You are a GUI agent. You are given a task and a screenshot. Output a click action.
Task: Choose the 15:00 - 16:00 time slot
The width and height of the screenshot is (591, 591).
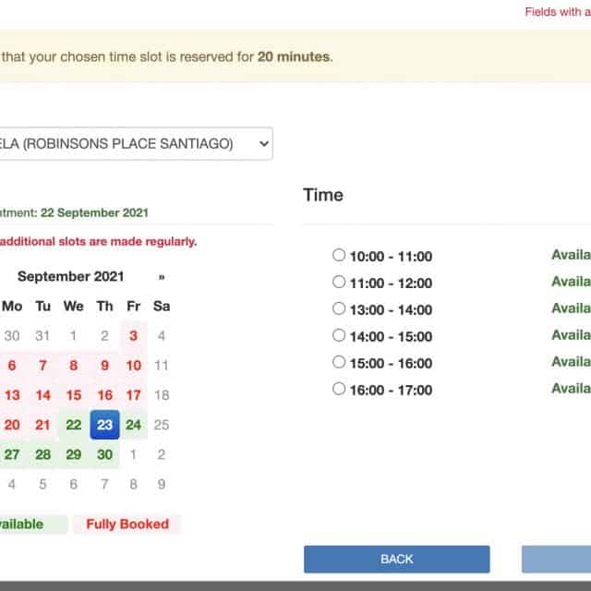339,363
